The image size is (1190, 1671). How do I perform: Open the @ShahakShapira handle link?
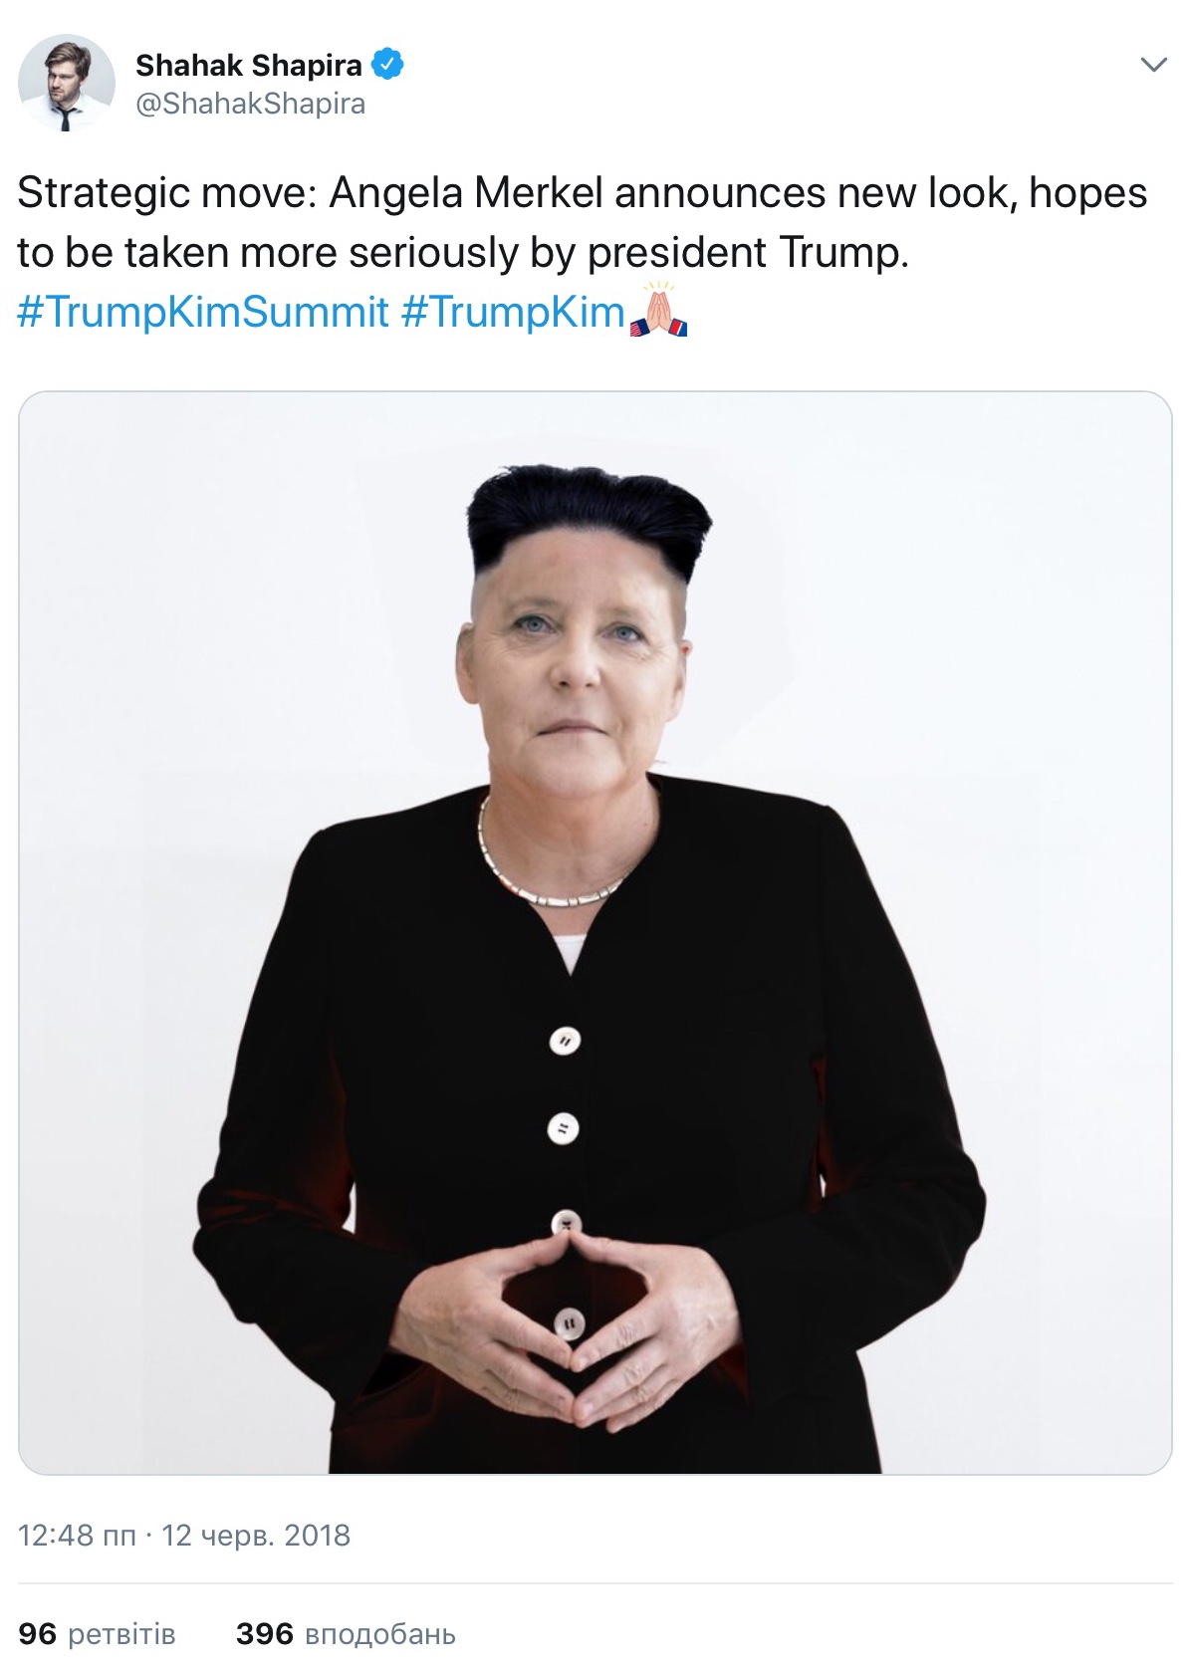tap(251, 104)
